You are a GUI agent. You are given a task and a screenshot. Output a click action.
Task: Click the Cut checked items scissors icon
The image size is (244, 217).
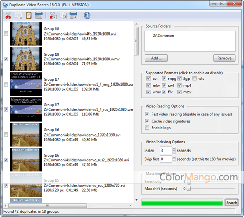click(53, 15)
